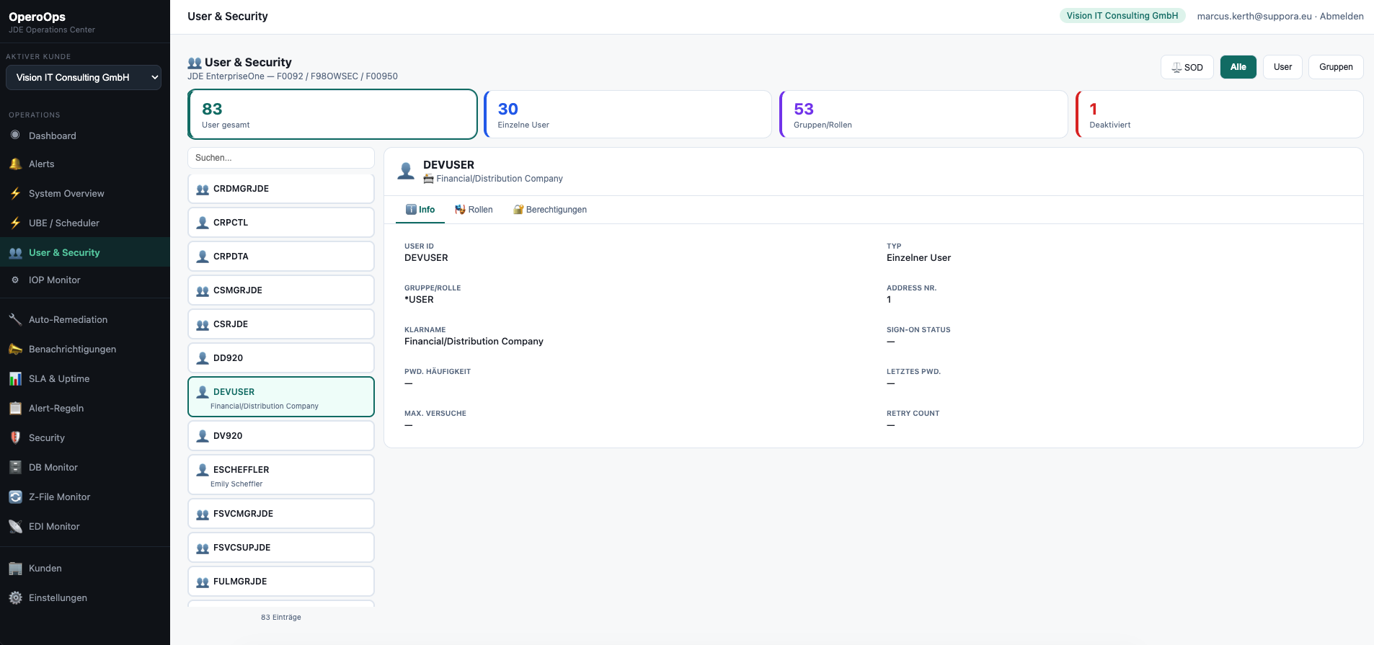Screen dimensions: 1374x645
Task: Open the Rollen tab
Action: (x=474, y=210)
